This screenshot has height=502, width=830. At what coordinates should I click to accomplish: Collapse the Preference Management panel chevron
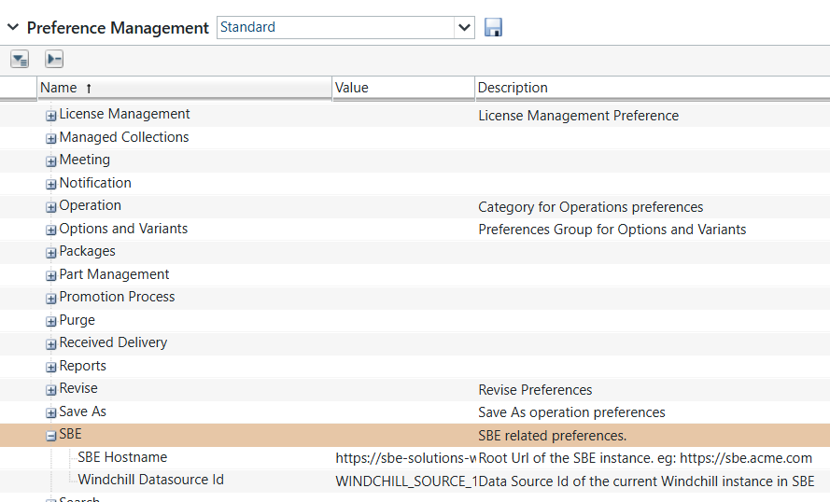[x=13, y=27]
